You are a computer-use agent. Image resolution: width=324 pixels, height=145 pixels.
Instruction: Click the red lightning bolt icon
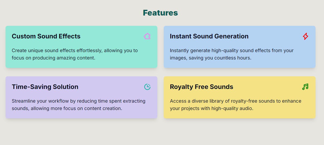(305, 36)
